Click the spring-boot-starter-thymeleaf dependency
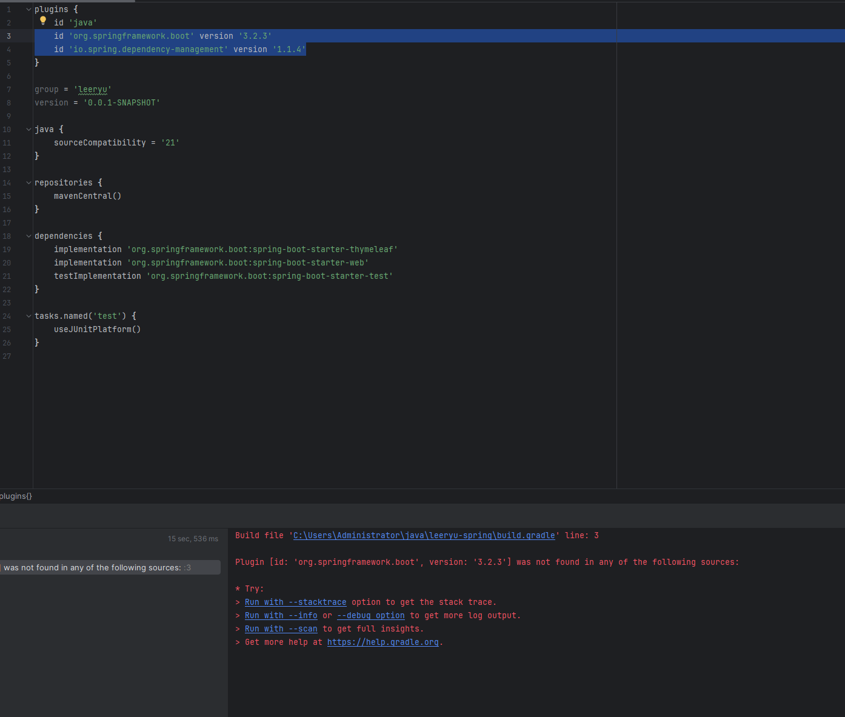Viewport: 845px width, 717px height. pos(262,250)
